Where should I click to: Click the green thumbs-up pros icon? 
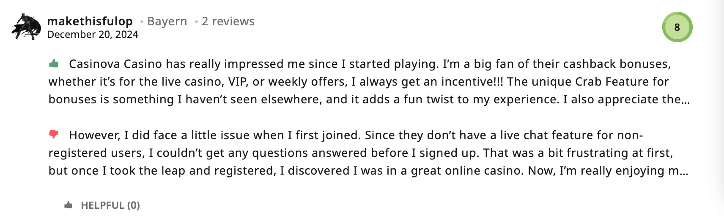(x=54, y=64)
